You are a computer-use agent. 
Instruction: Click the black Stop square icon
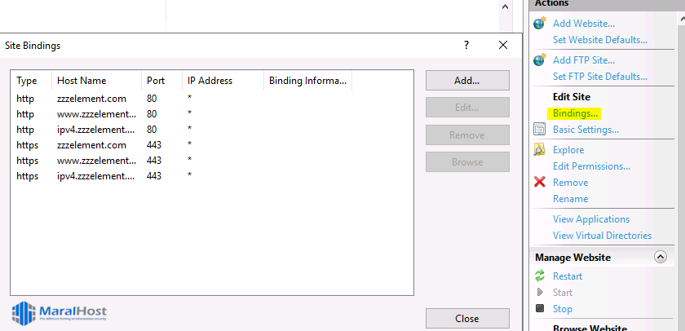coord(539,309)
